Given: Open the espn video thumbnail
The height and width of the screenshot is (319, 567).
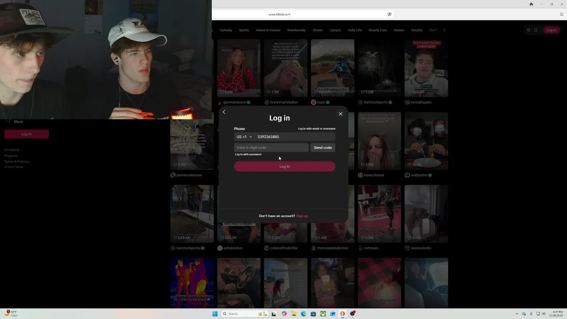Looking at the screenshot, I should coord(333,68).
